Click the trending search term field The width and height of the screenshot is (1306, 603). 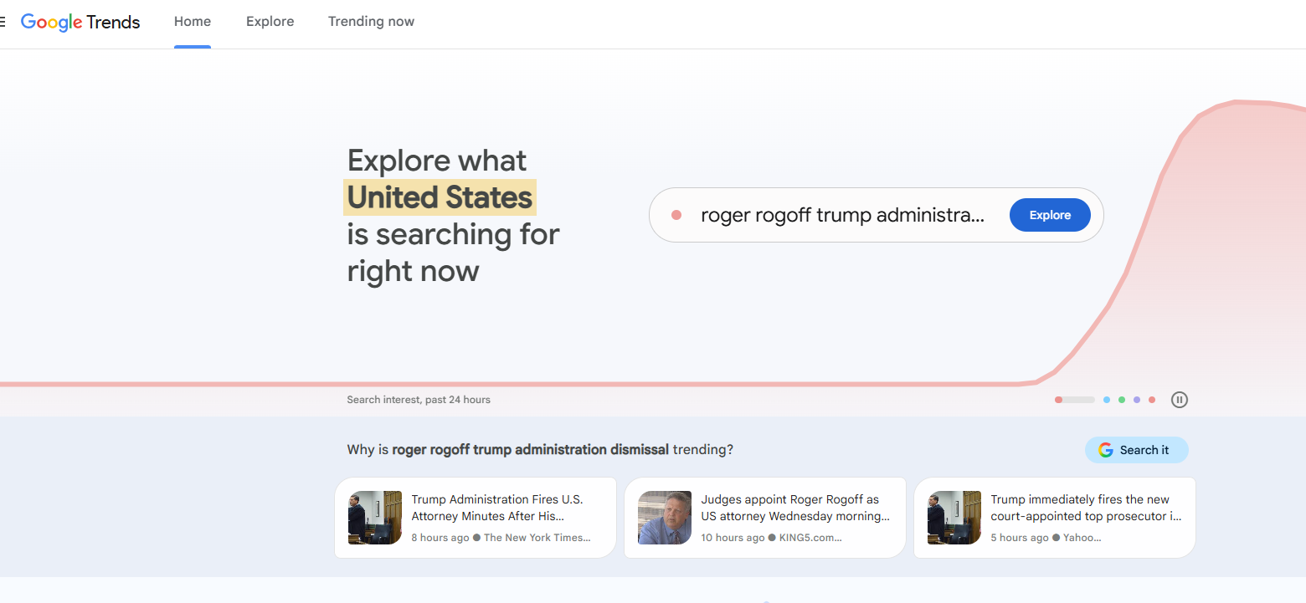876,215
